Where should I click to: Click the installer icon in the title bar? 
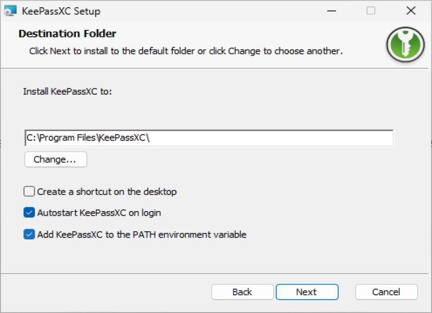(x=10, y=11)
